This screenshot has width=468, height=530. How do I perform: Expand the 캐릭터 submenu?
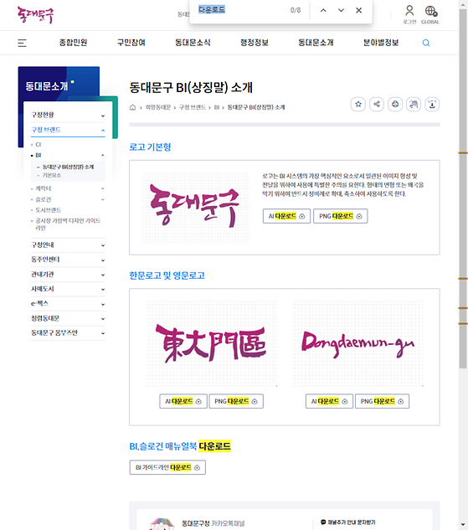[x=103, y=188]
